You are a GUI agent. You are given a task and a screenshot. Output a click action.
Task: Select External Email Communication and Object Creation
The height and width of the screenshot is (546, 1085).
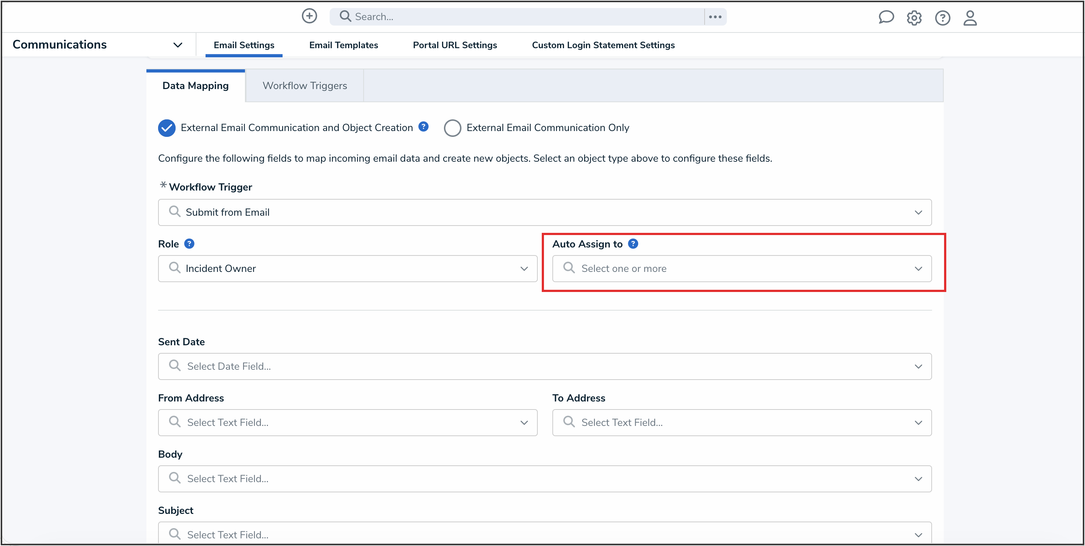point(166,128)
